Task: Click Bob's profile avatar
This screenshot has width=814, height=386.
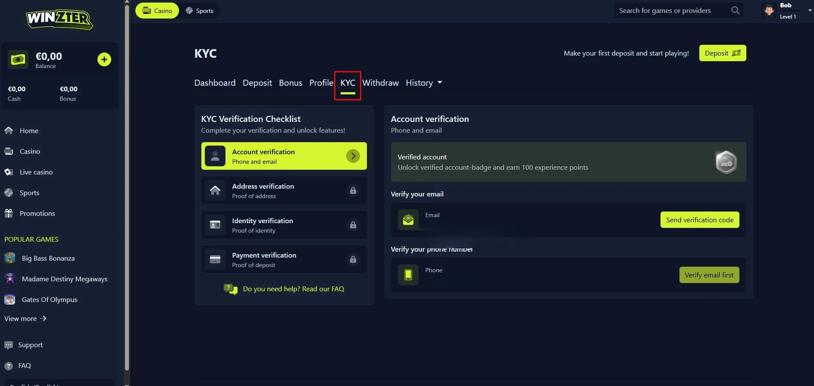Action: (x=769, y=11)
